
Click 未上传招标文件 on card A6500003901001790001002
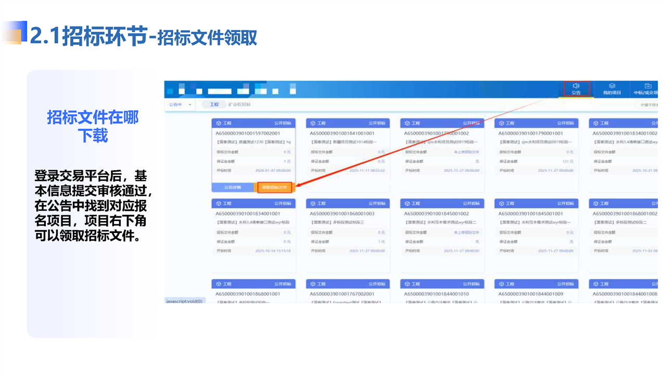[466, 152]
